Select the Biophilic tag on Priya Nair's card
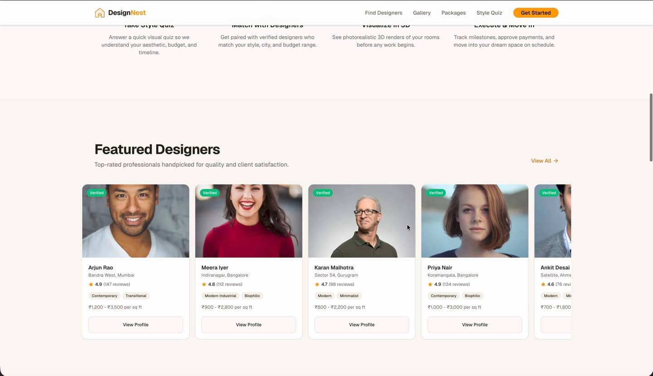 (x=473, y=296)
